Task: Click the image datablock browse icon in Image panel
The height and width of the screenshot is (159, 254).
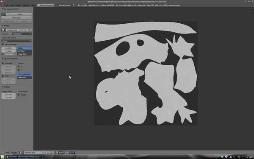Action: coord(3,30)
